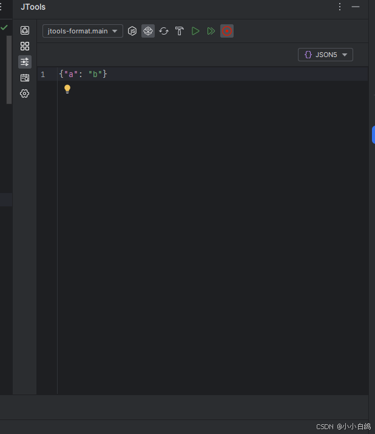Click the hammer build icon
Screen dimensions: 375x434
[x=180, y=31]
